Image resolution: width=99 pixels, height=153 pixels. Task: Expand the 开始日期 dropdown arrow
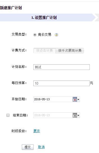[x=78, y=100]
